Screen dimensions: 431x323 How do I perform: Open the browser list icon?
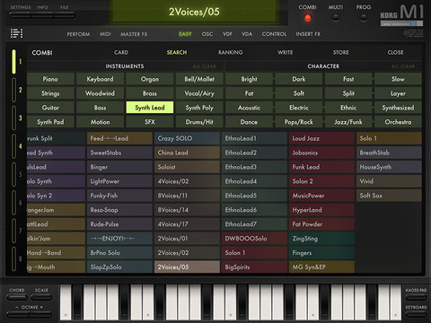[x=16, y=33]
